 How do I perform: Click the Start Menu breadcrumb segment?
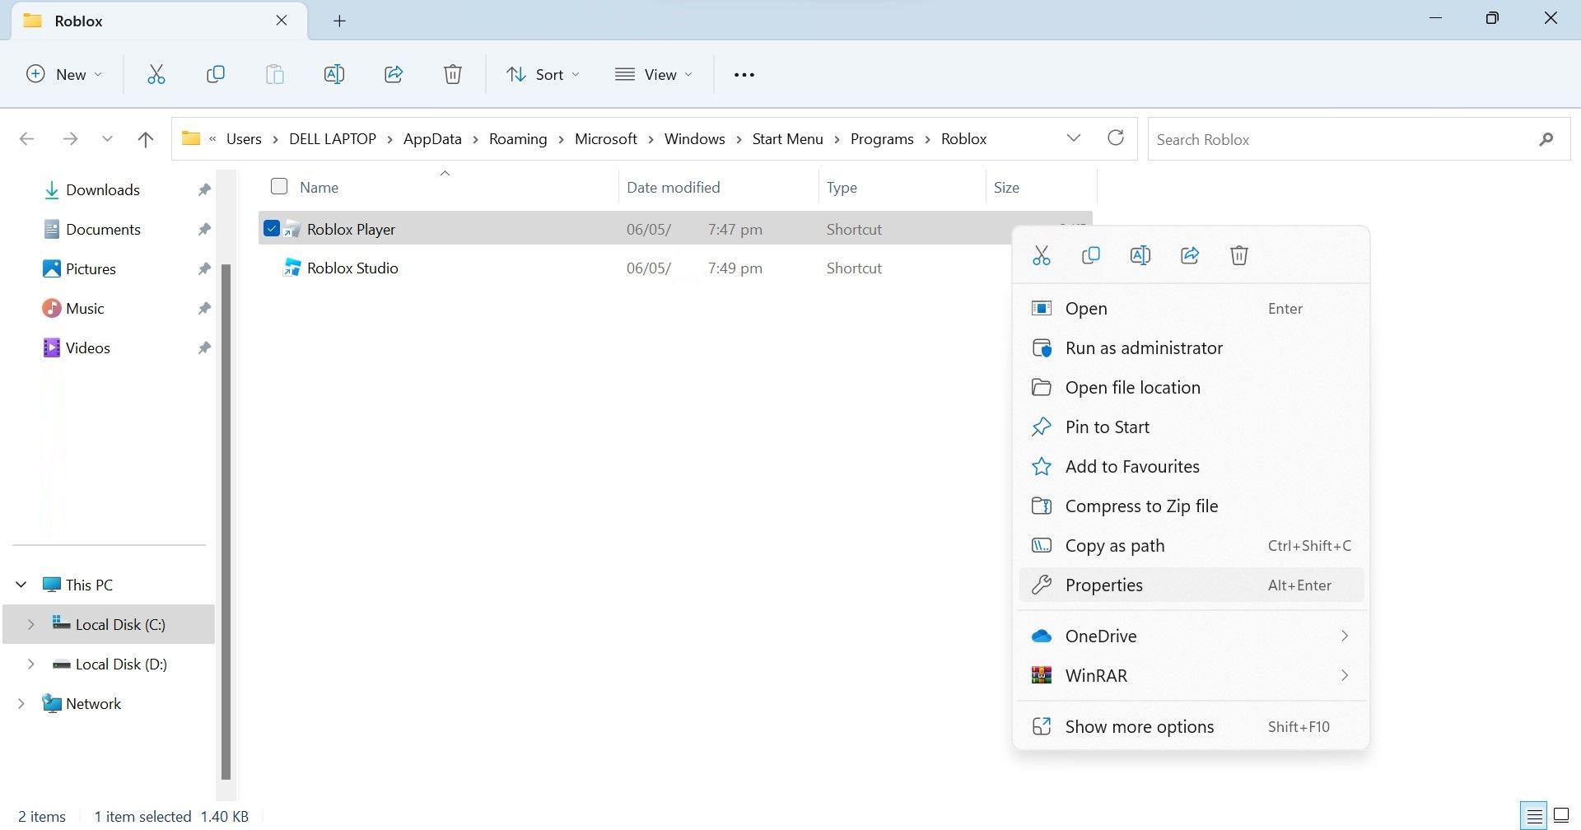[787, 139]
